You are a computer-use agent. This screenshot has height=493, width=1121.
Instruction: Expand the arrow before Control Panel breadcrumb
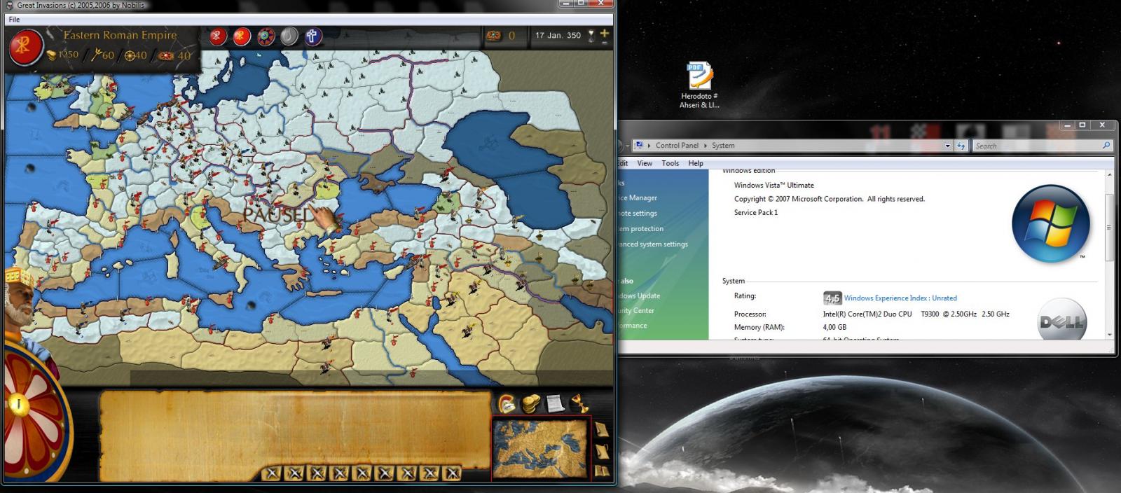coord(649,146)
